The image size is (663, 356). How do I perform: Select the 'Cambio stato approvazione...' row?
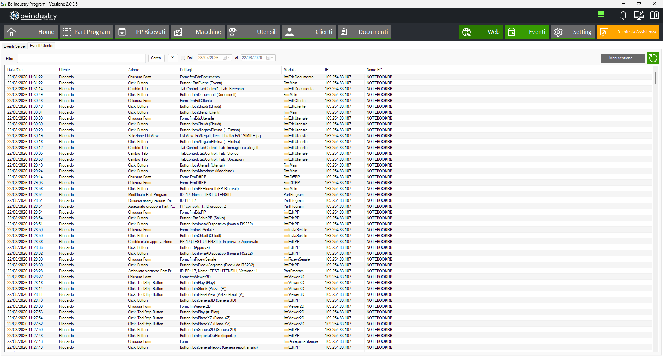pyautogui.click(x=329, y=242)
